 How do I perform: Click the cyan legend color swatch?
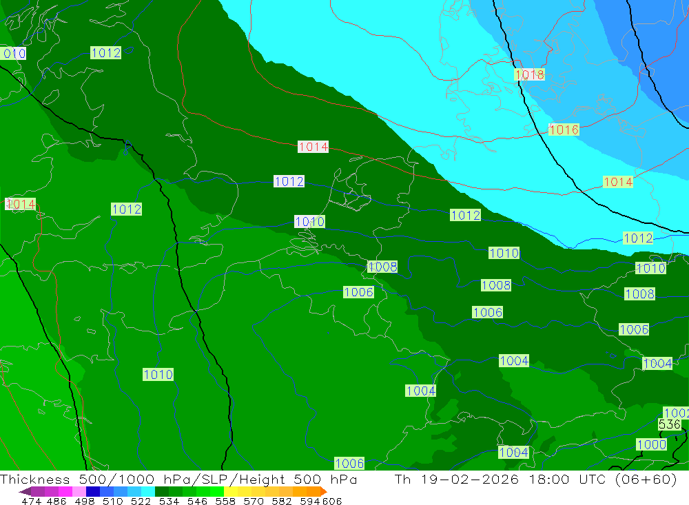tap(148, 491)
